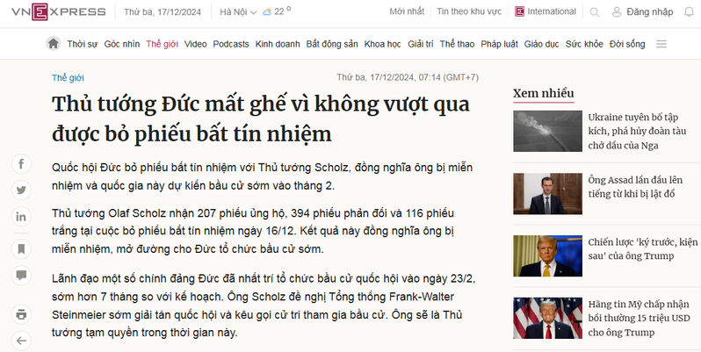
Task: Open the Thế giới section tab
Action: click(162, 44)
